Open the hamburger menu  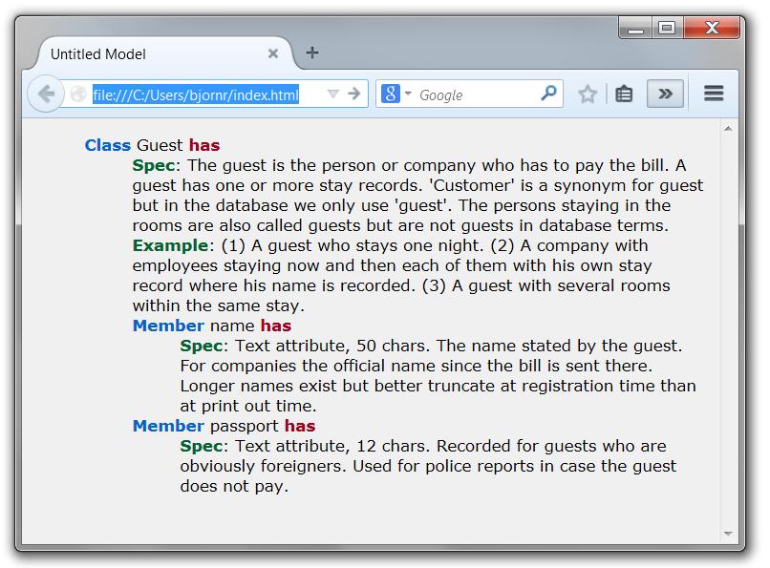714,94
